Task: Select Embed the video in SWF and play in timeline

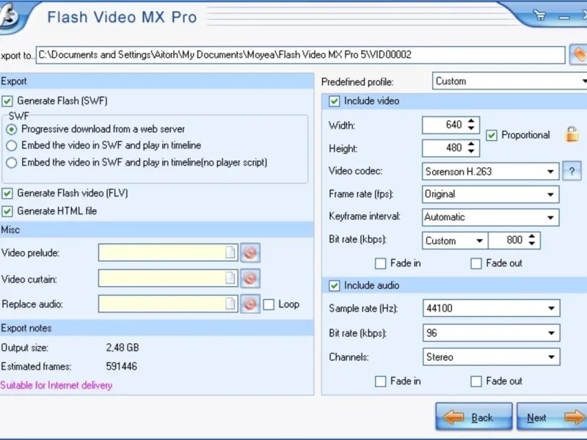Action: [x=12, y=145]
